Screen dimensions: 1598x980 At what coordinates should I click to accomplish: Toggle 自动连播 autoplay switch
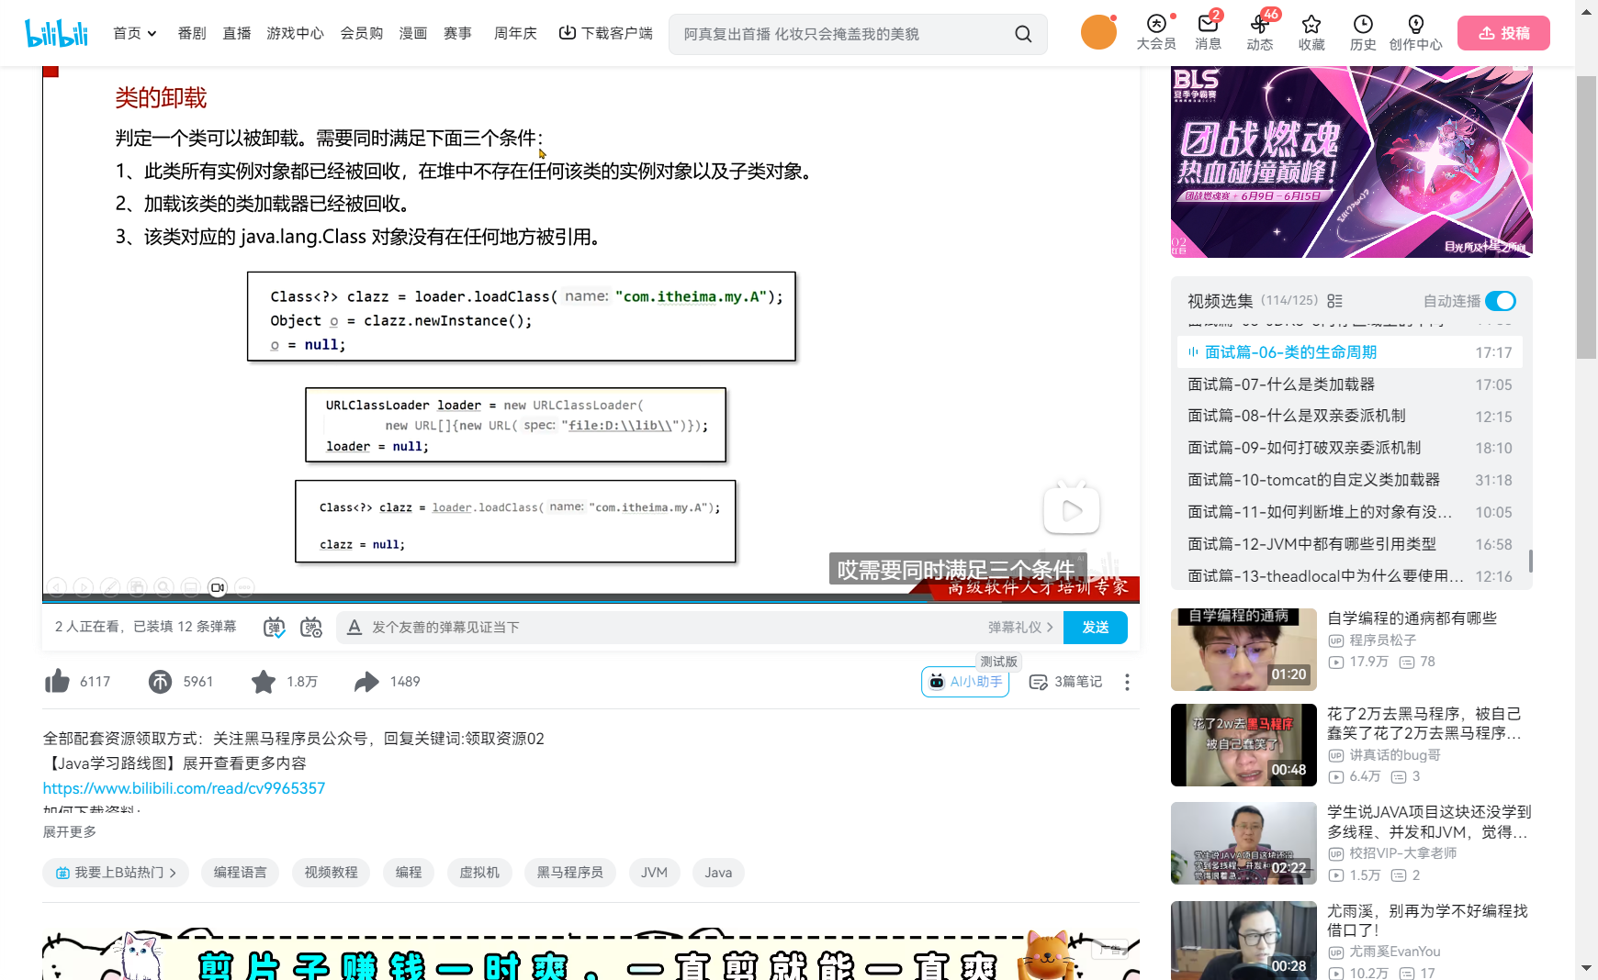click(x=1501, y=301)
